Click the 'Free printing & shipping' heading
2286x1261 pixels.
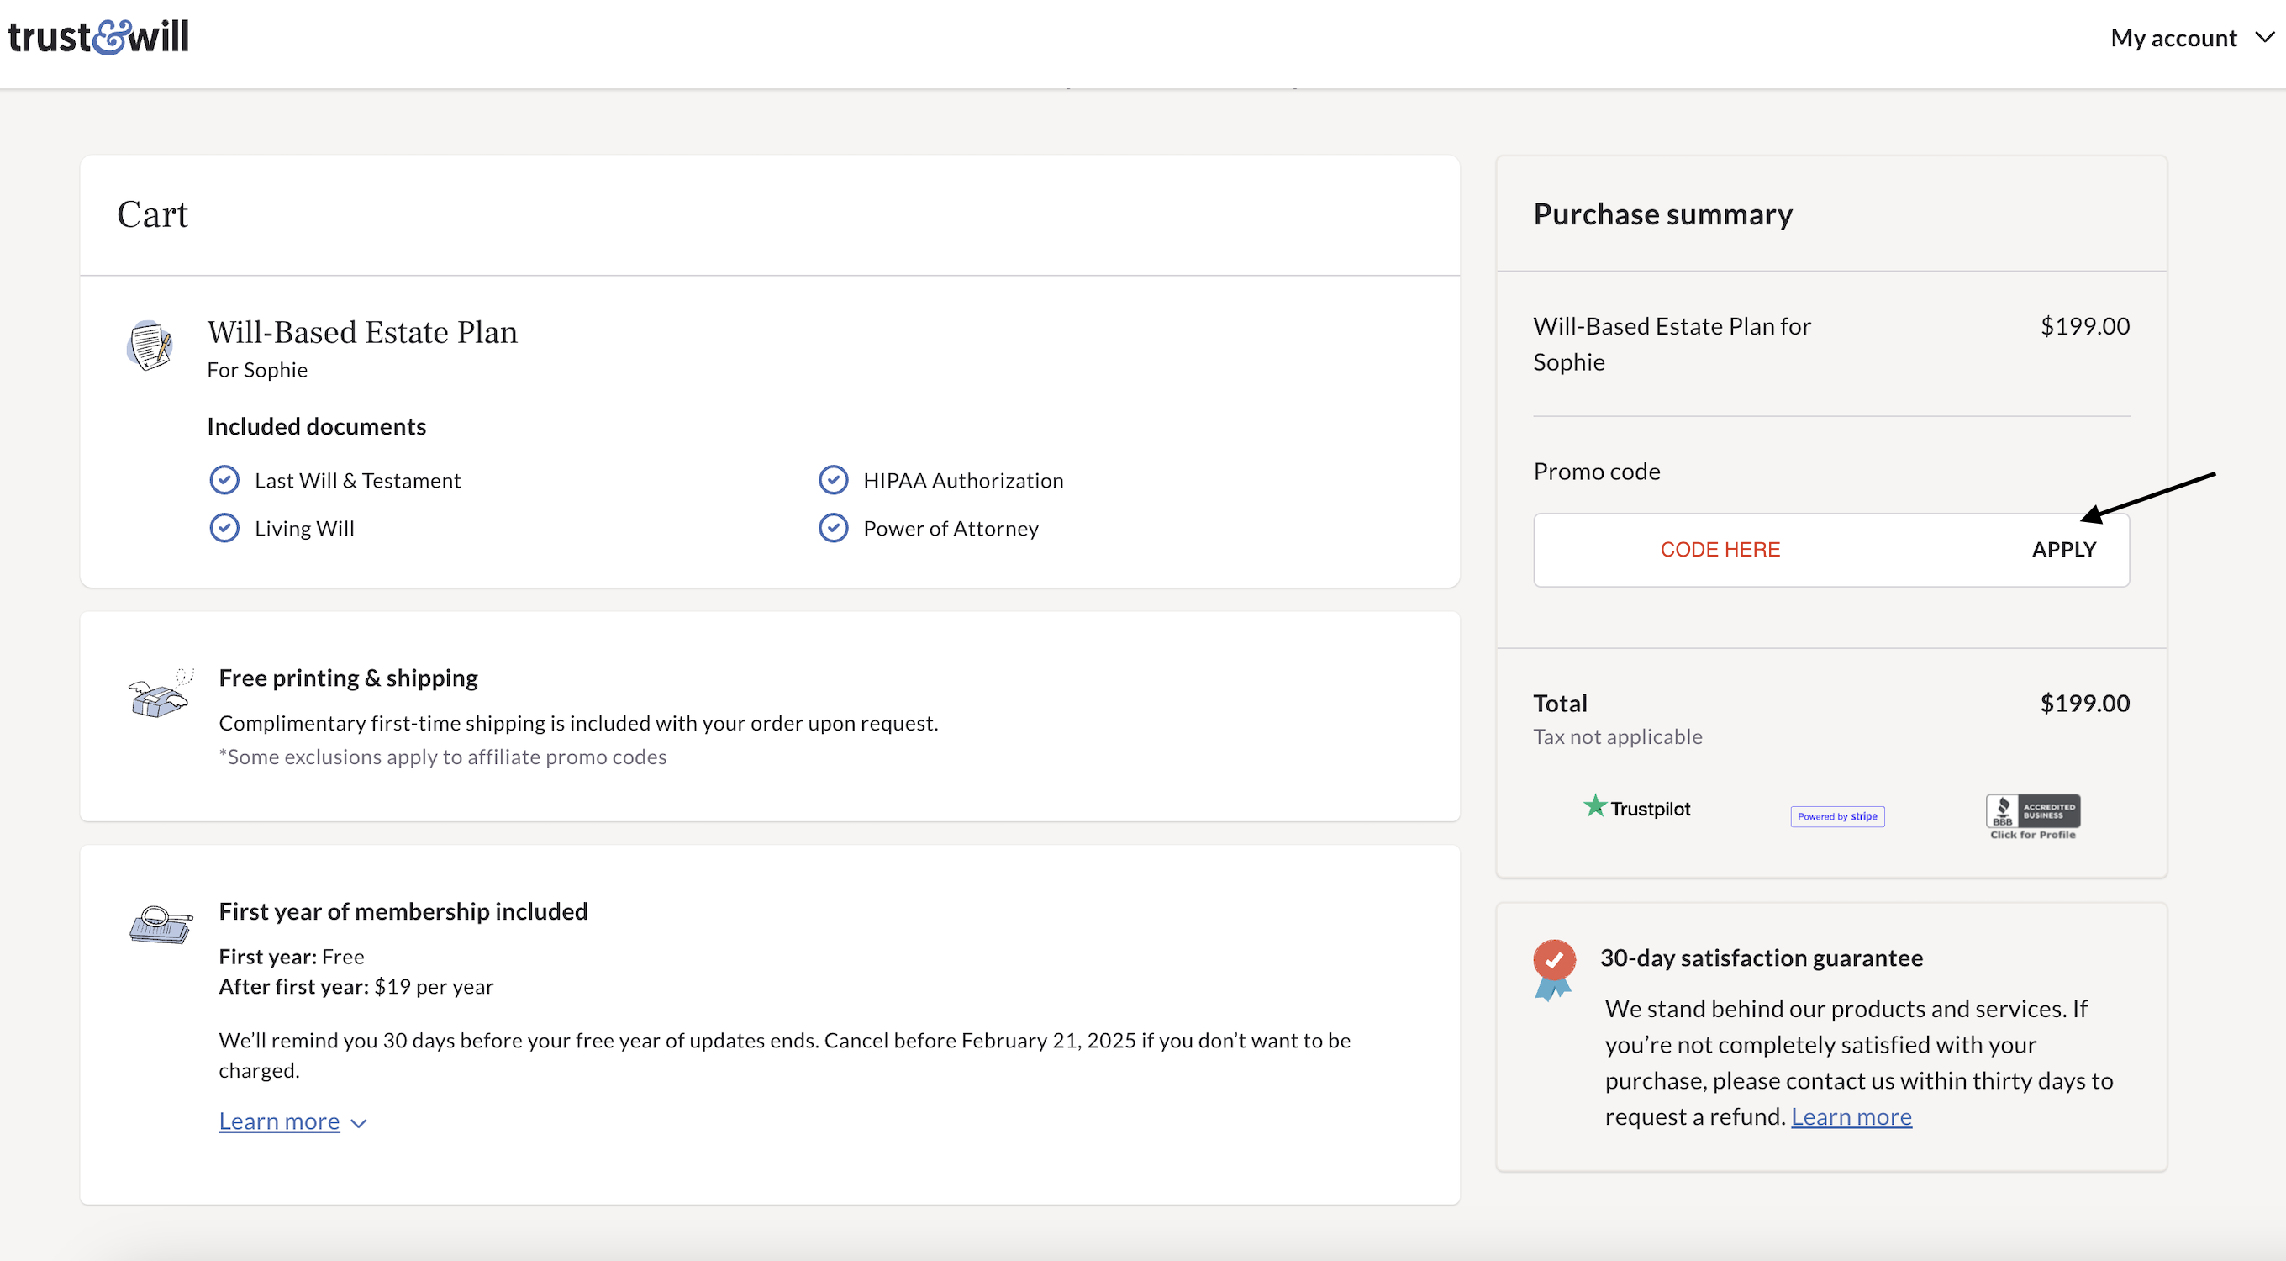(x=349, y=678)
